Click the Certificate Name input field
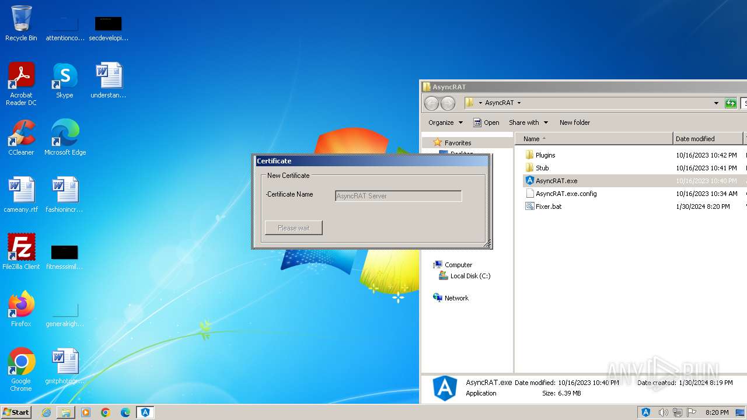Viewport: 747px width, 420px height. (x=399, y=196)
